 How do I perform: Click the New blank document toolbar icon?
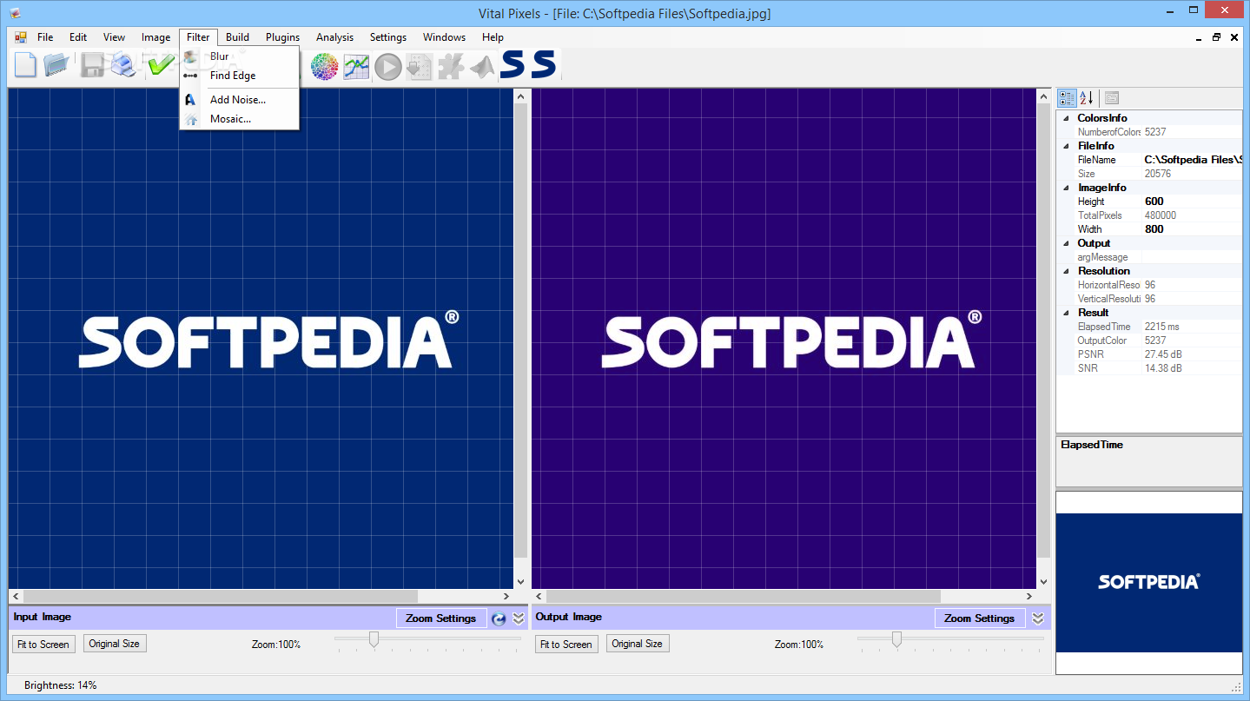click(x=25, y=65)
